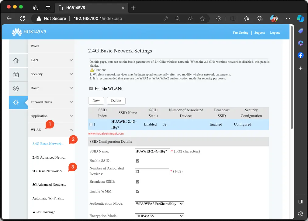Viewport: 308px width, 221px height.
Task: Open Collections icon
Action: point(260,18)
